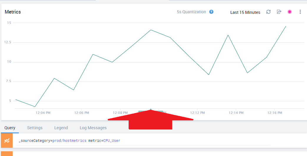Viewport: 307px width, 156px height.
Task: Click the 12:06 PM axis label
Action: tap(82, 113)
